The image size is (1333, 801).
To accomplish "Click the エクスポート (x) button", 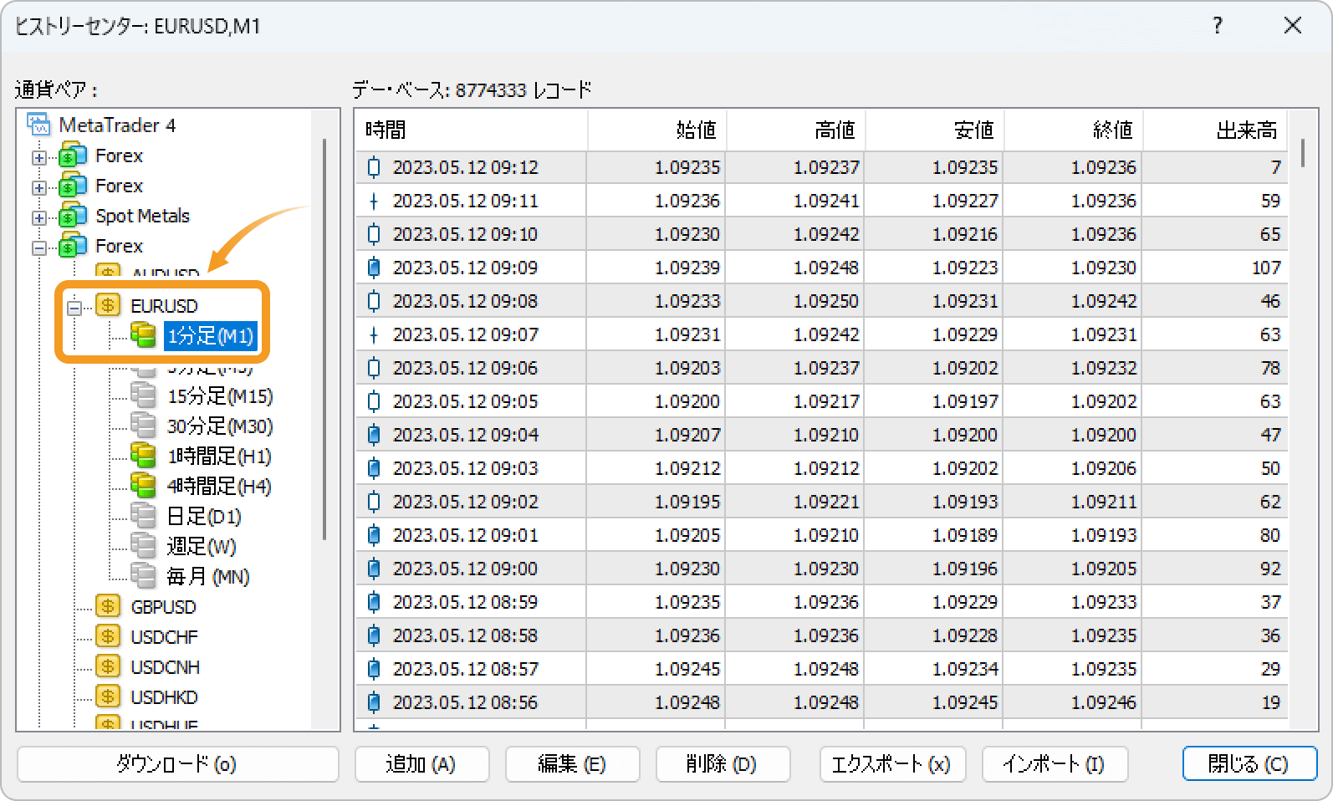I will tap(891, 764).
